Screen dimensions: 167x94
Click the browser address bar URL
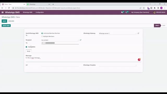pos(47,8)
